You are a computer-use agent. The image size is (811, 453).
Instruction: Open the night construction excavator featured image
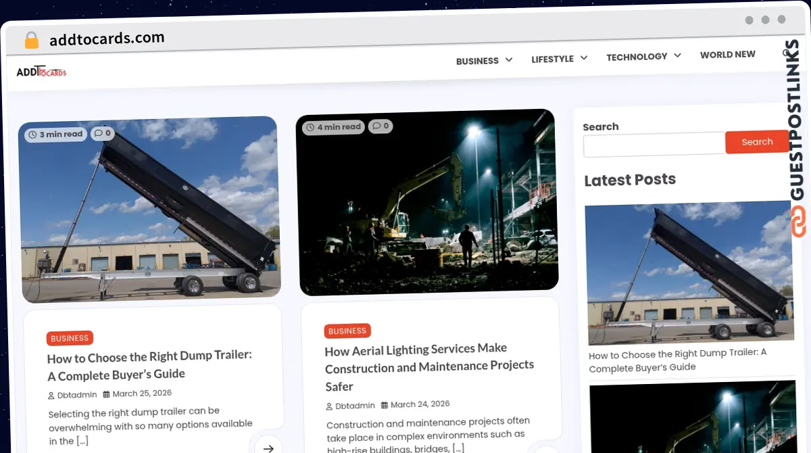(x=427, y=202)
